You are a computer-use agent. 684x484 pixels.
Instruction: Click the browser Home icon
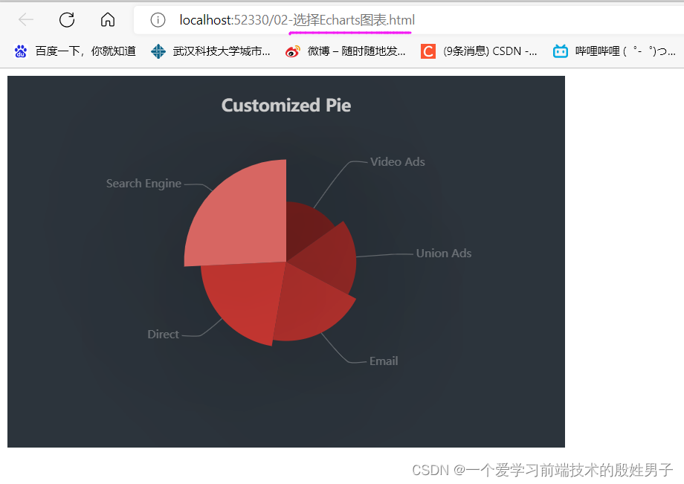tap(106, 20)
